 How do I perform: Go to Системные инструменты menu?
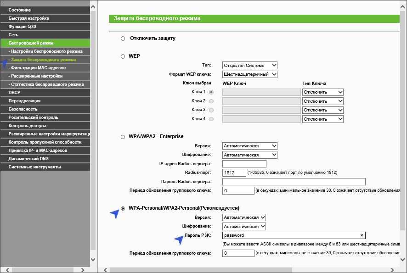(x=34, y=167)
